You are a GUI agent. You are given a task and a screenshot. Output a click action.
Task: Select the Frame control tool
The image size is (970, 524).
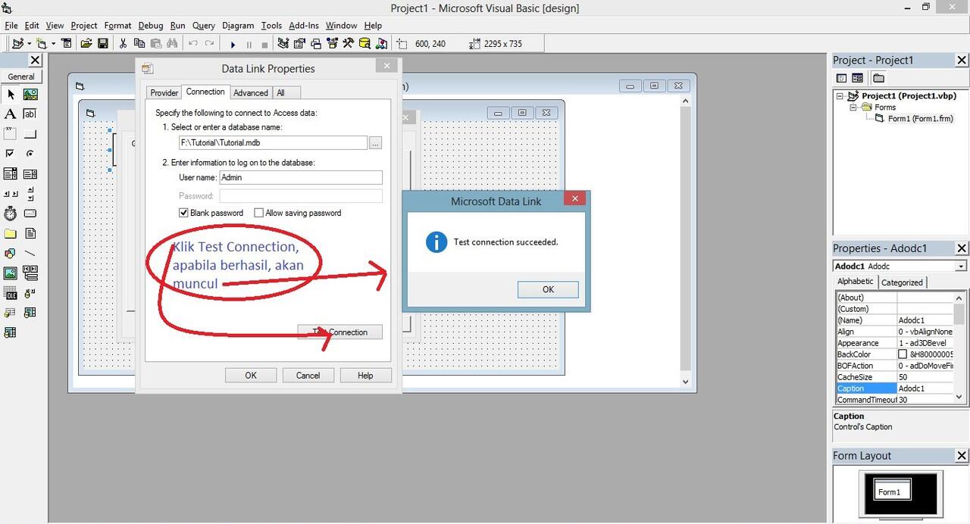[x=11, y=134]
